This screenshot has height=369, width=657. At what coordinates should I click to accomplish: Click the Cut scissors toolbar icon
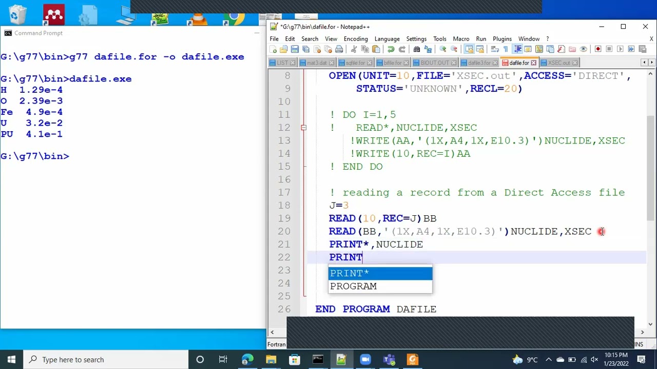pos(354,49)
